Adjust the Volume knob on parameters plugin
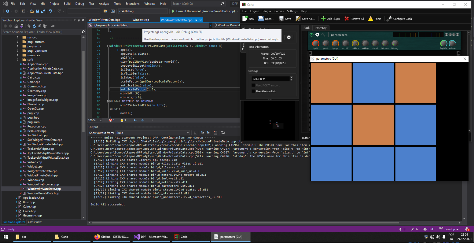 pyautogui.click(x=452, y=43)
